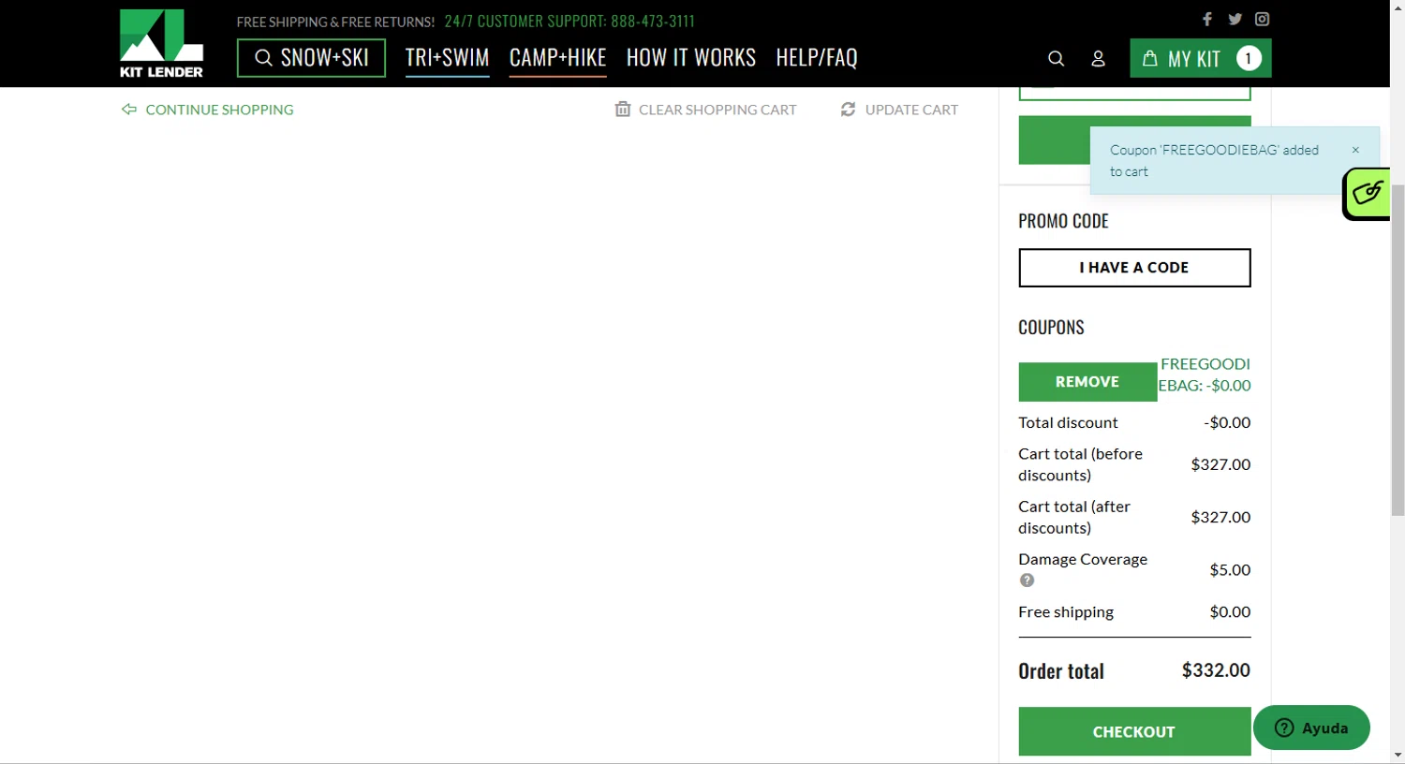
Task: Click the FREE SHIPPING & FREE RETURNS text
Action: (335, 22)
